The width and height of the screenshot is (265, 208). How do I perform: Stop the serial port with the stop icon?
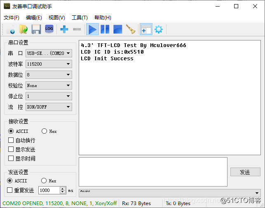(117, 29)
